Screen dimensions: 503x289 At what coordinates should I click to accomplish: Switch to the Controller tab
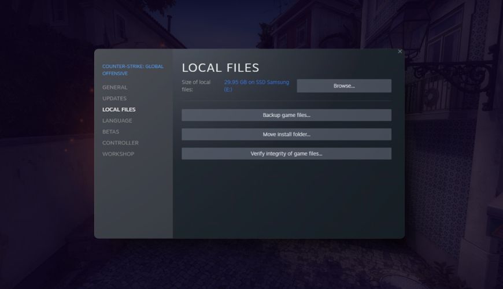[x=120, y=143]
